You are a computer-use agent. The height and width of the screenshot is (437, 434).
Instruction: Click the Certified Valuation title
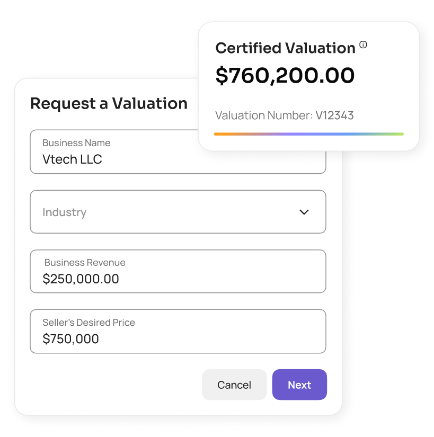[285, 48]
